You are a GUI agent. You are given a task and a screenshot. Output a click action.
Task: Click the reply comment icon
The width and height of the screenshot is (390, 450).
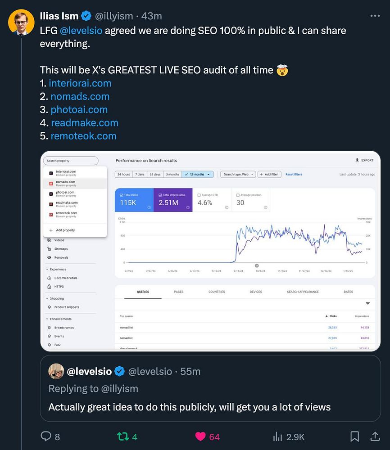click(x=46, y=436)
